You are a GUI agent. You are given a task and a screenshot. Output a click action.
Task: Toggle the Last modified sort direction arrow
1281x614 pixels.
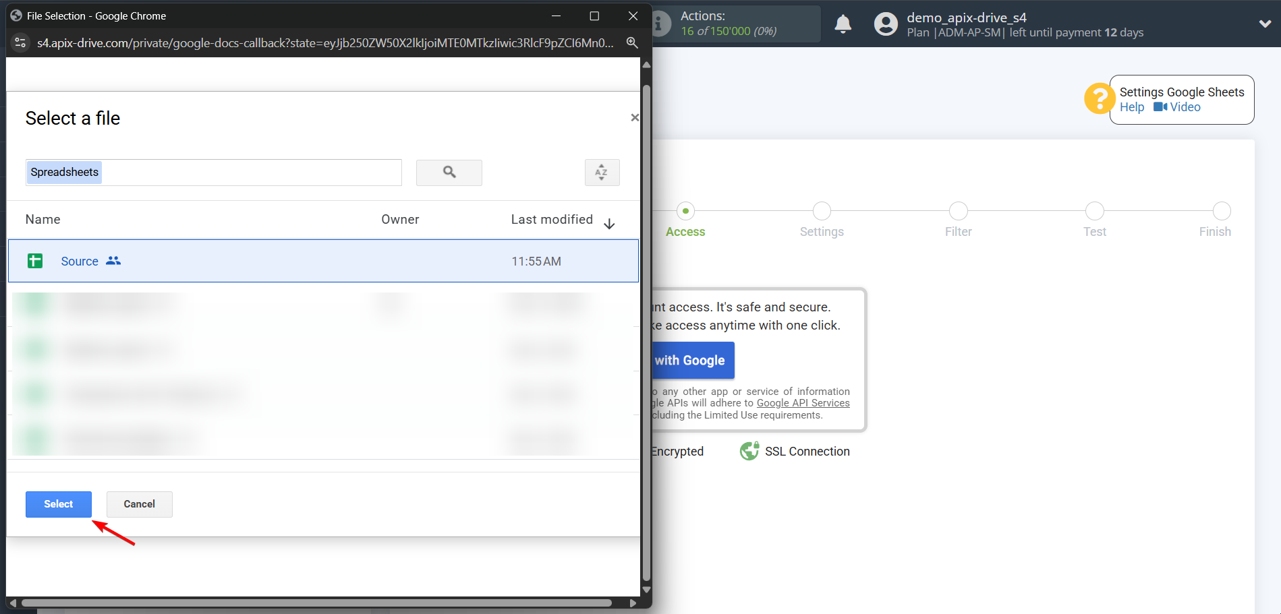click(608, 223)
